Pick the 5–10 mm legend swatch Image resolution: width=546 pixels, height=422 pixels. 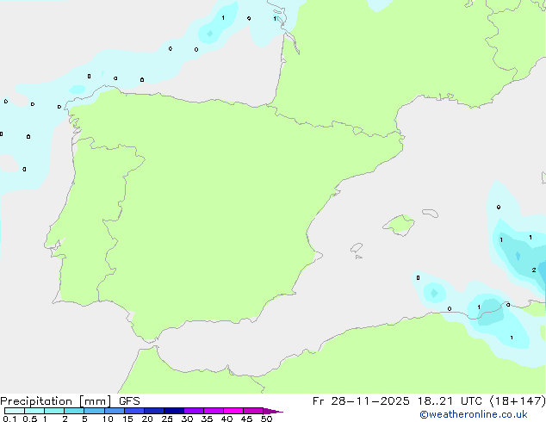[94, 411]
